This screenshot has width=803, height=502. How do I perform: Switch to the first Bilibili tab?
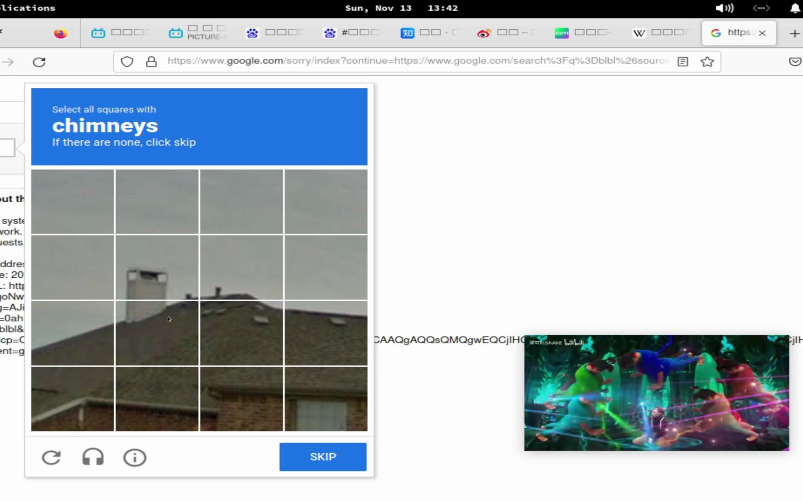click(x=121, y=33)
